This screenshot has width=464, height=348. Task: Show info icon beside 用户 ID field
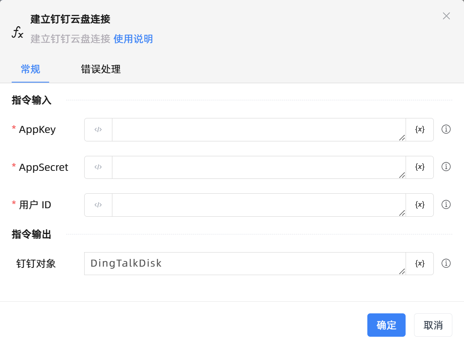point(446,205)
